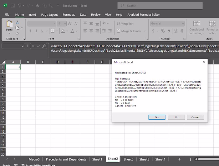The image size is (219, 166).
Task: Click the Accounting dollar format icon
Action: (153, 31)
